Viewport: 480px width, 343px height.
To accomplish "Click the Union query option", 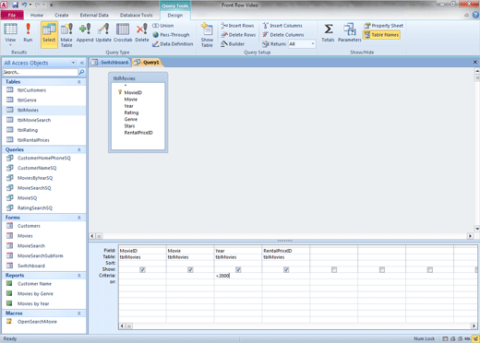I will tap(163, 26).
